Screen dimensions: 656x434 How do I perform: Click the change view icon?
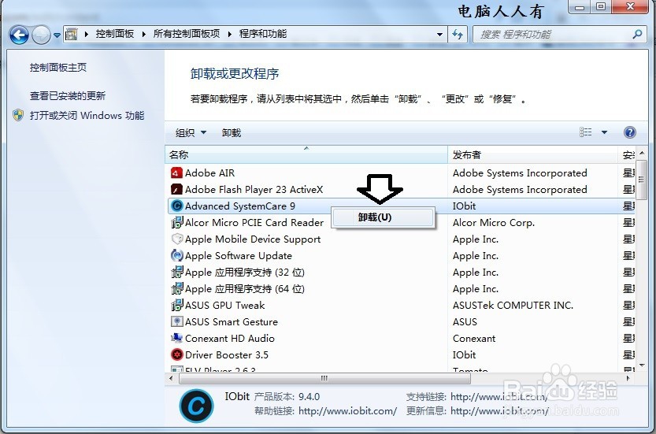(x=585, y=132)
